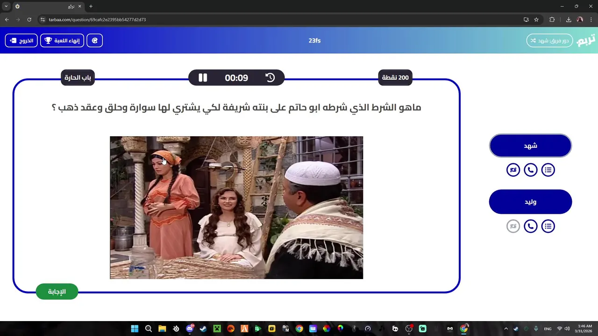Open Chrome three-dot menu
Viewport: 598px width, 336px height.
tap(591, 20)
